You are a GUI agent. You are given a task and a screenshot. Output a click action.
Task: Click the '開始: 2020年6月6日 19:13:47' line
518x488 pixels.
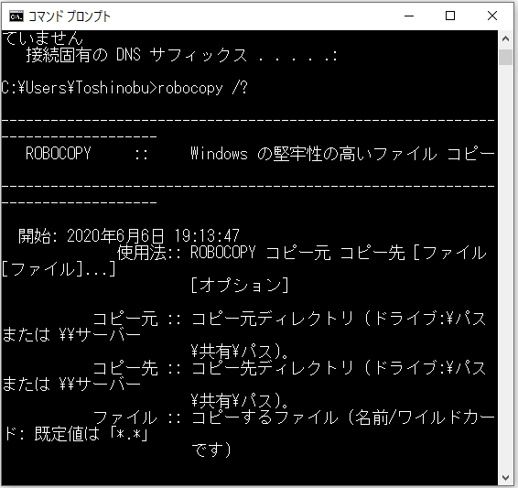point(129,236)
